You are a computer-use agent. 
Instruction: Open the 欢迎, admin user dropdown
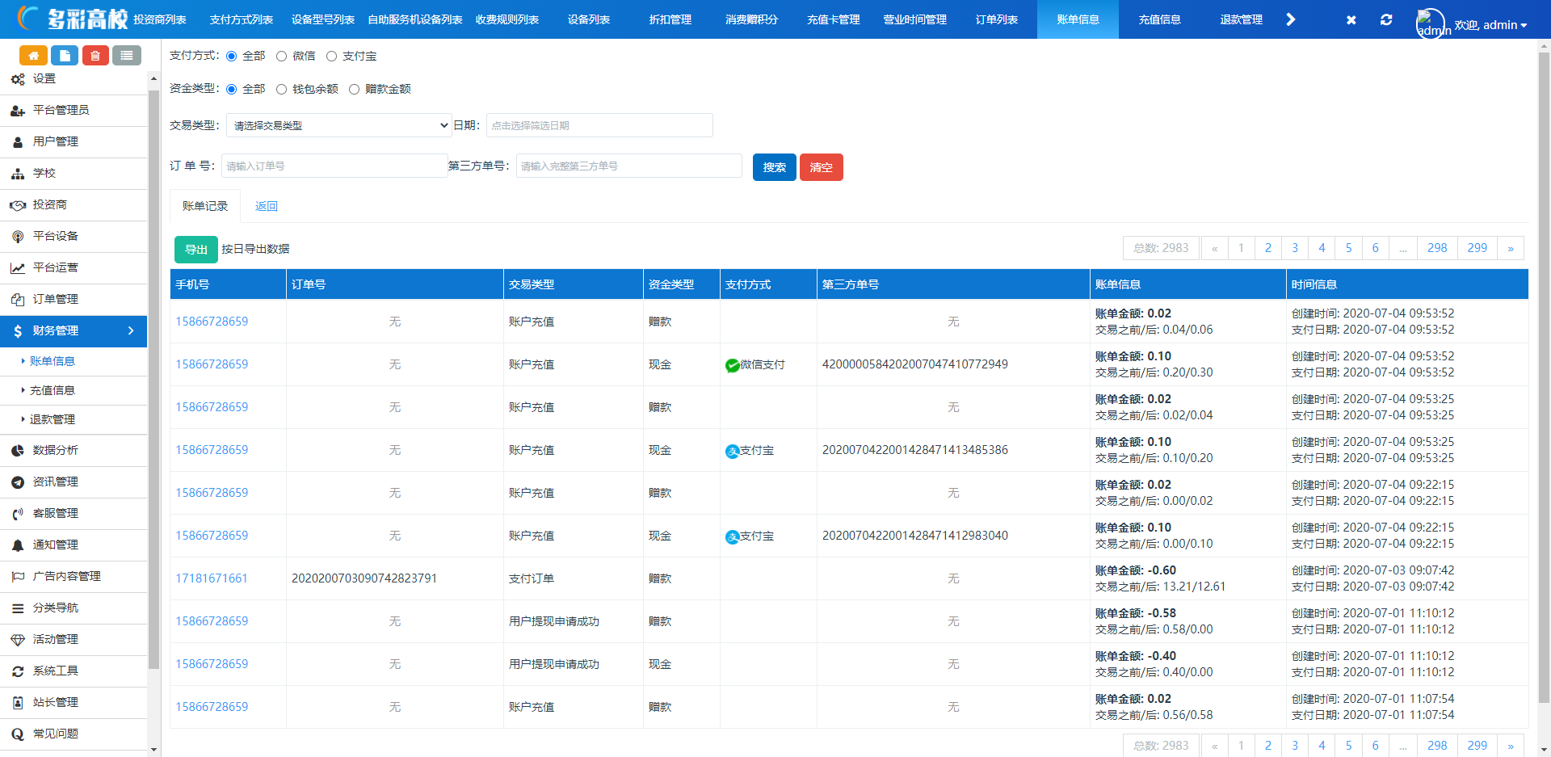pyautogui.click(x=1490, y=25)
